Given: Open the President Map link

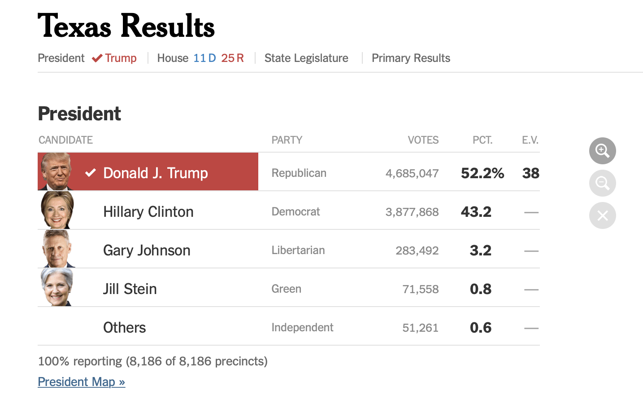Looking at the screenshot, I should pyautogui.click(x=81, y=382).
